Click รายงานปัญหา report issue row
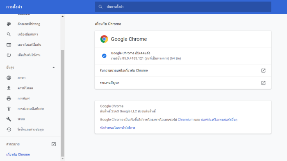287x161 pixels. coord(183,83)
